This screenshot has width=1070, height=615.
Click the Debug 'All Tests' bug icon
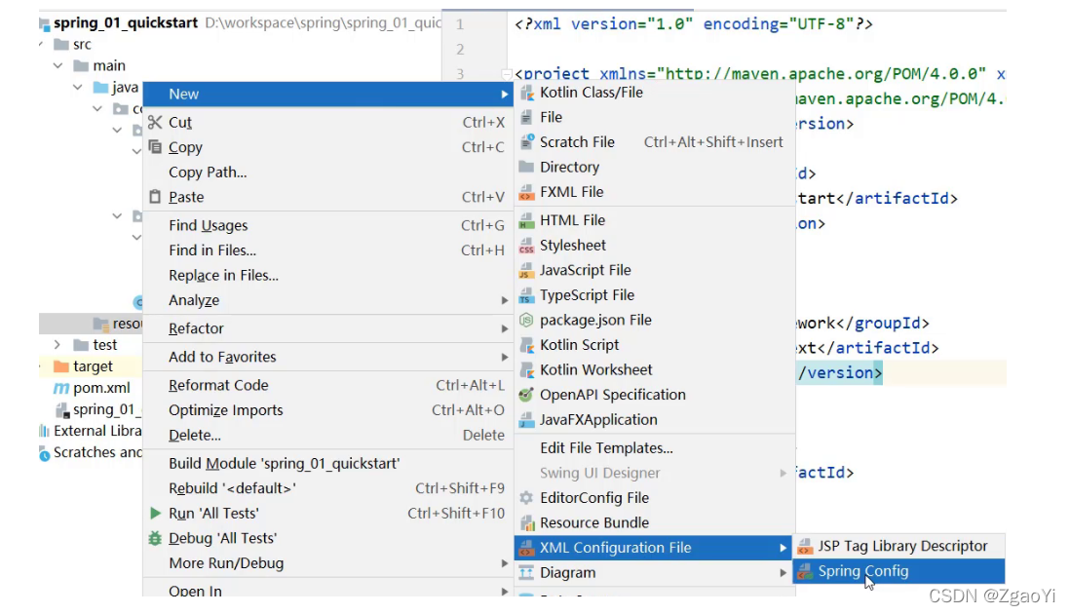tap(155, 538)
